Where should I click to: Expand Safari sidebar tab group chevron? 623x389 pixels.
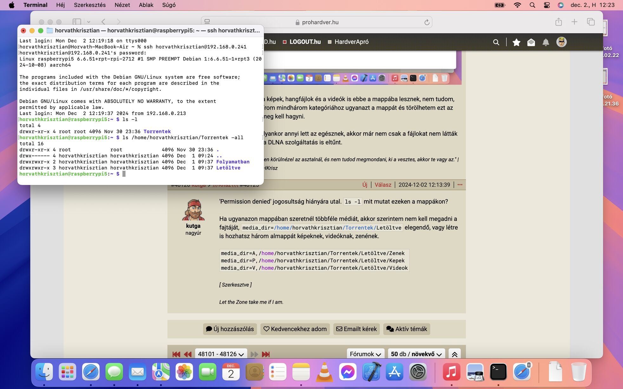point(89,22)
